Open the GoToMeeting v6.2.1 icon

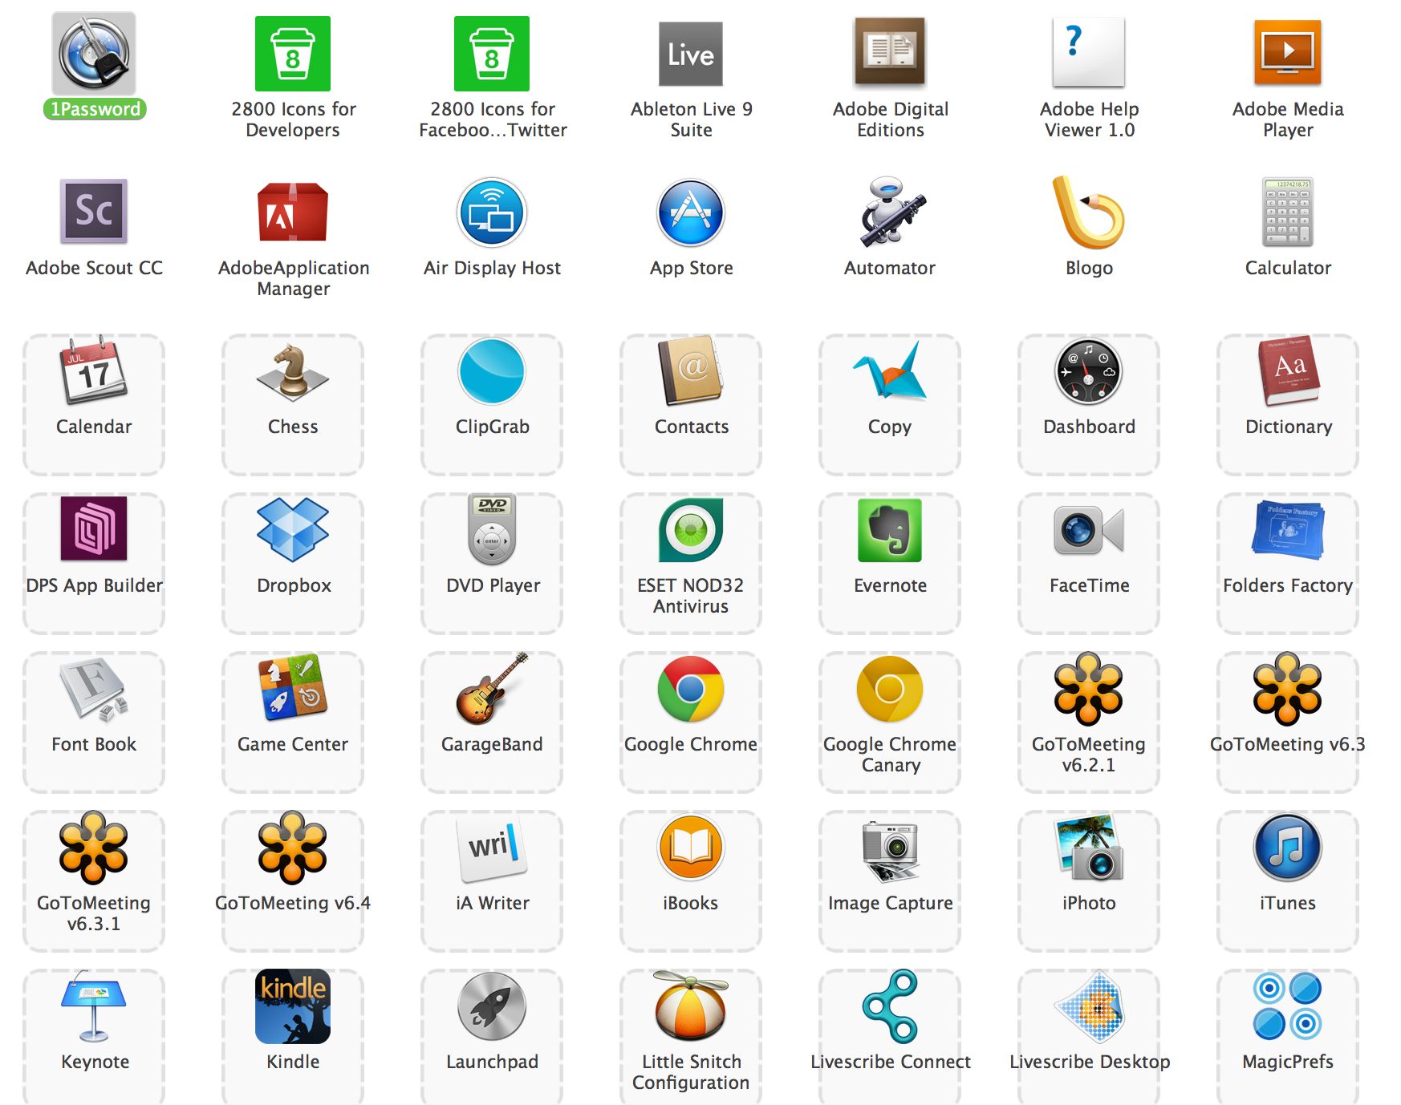[x=1089, y=689]
